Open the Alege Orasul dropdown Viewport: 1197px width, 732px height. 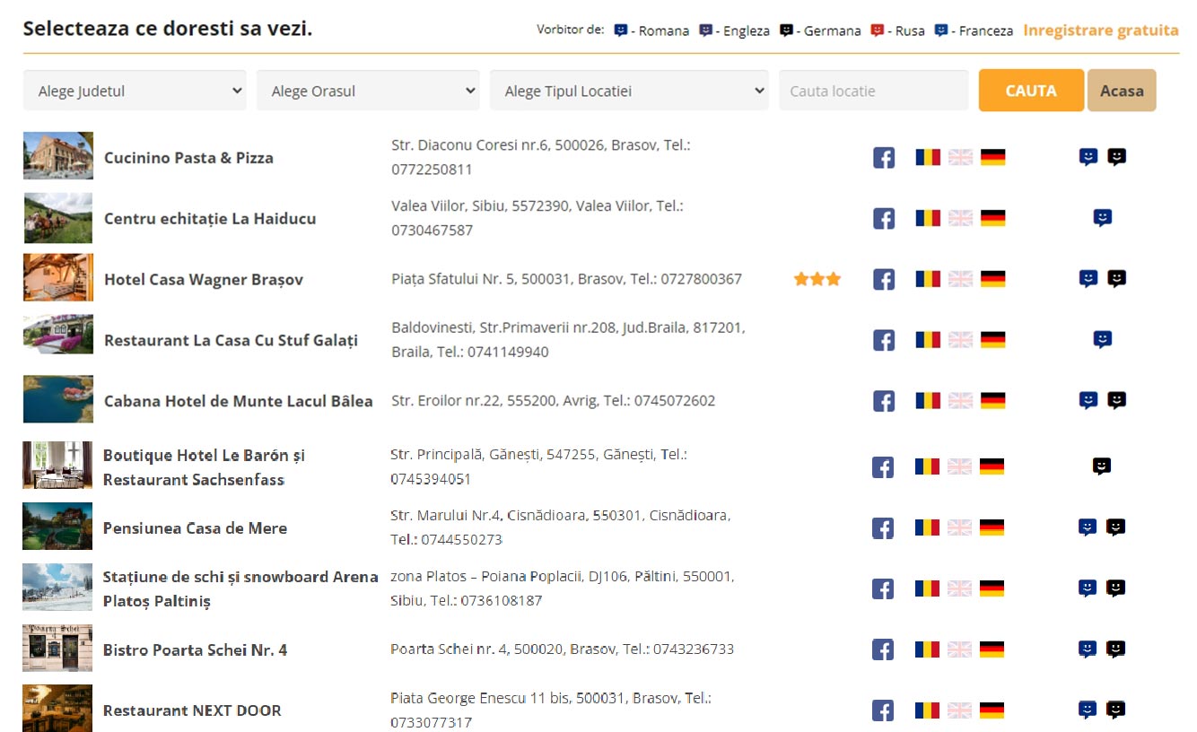click(x=368, y=91)
